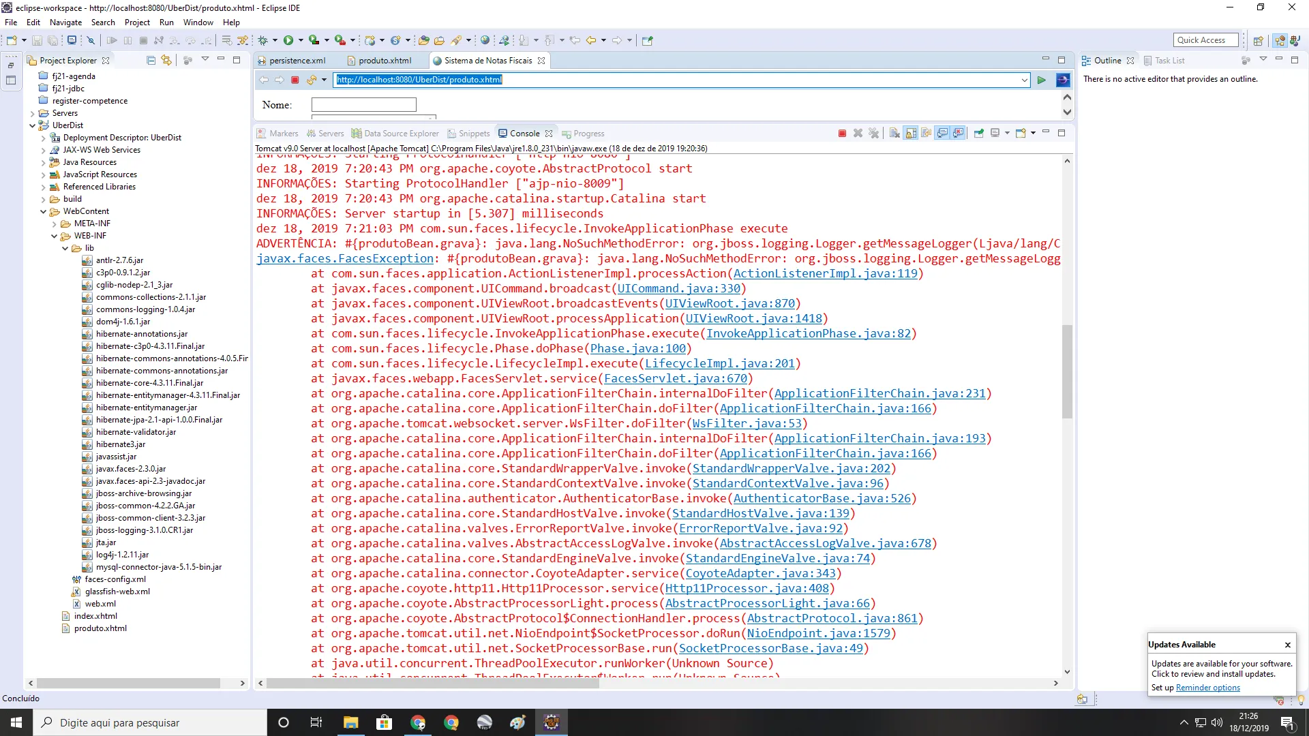
Task: Toggle Show Console on standard output
Action: tap(943, 134)
